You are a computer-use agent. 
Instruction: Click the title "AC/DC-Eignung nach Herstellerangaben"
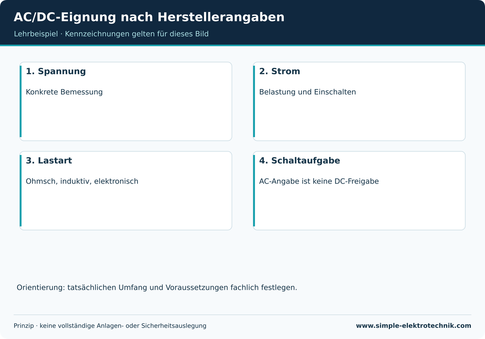click(149, 17)
